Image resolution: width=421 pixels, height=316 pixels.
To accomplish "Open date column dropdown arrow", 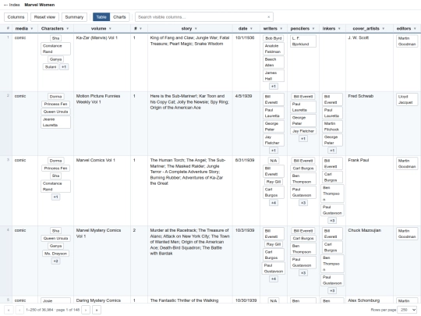I will [x=251, y=29].
